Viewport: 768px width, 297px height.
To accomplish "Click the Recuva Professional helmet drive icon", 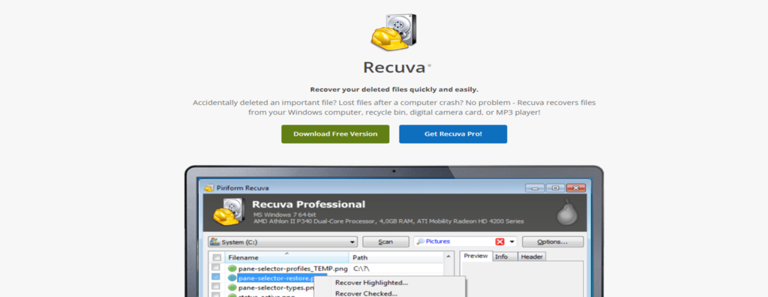I will (x=227, y=213).
